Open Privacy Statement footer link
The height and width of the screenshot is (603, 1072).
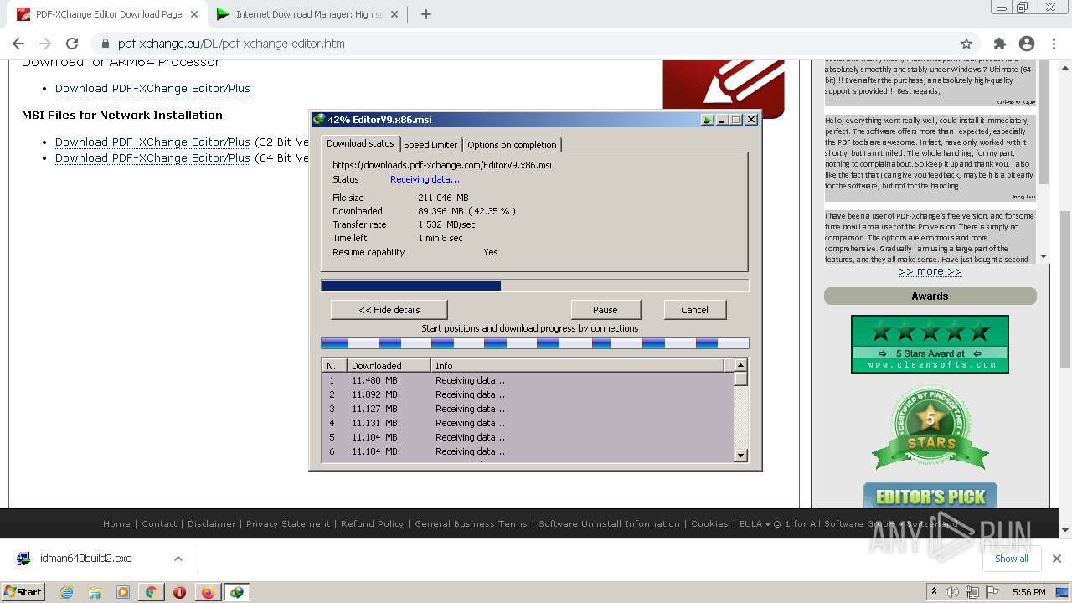[x=288, y=523]
